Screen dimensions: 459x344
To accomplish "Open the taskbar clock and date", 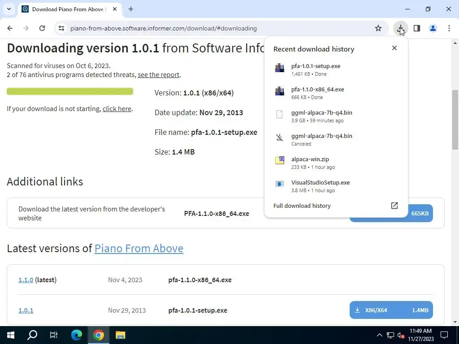I will pos(420,335).
